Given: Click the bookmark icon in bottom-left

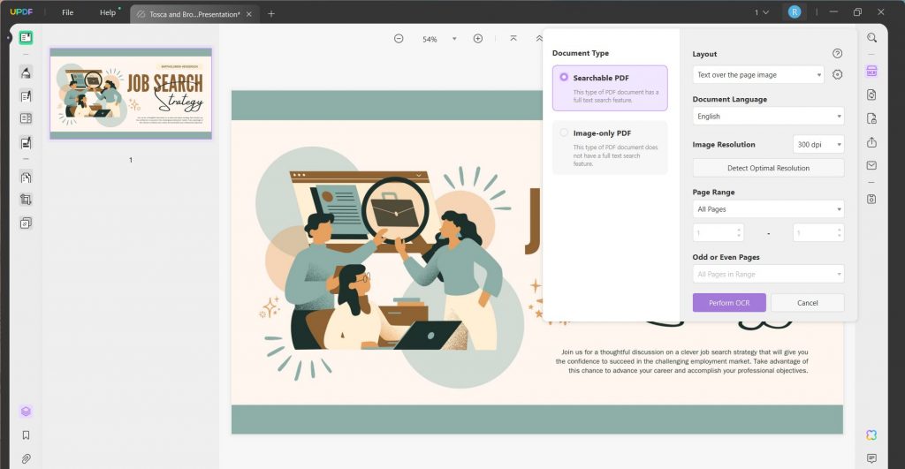Looking at the screenshot, I should point(26,435).
